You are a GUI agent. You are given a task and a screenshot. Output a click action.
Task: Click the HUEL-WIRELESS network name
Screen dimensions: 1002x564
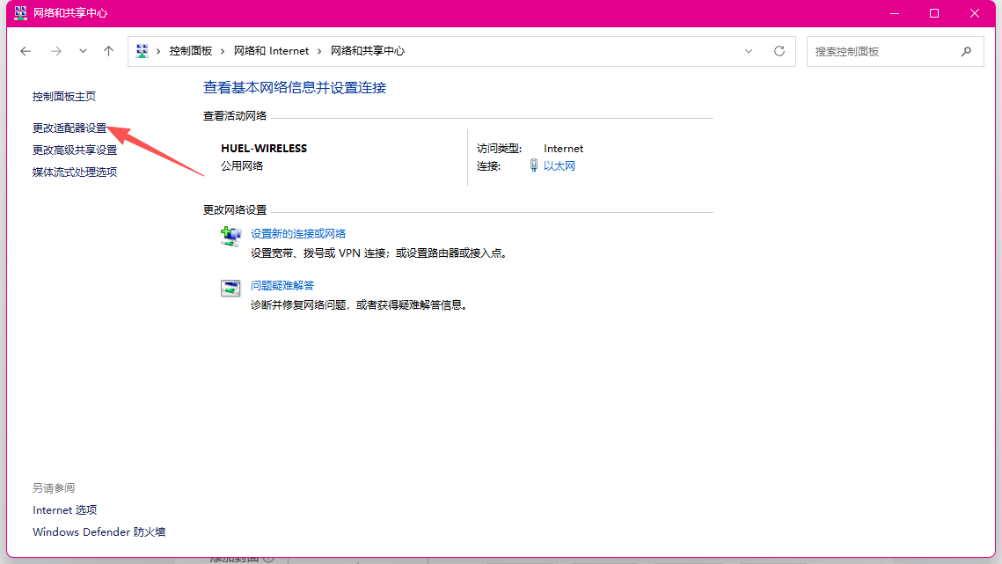tap(264, 149)
